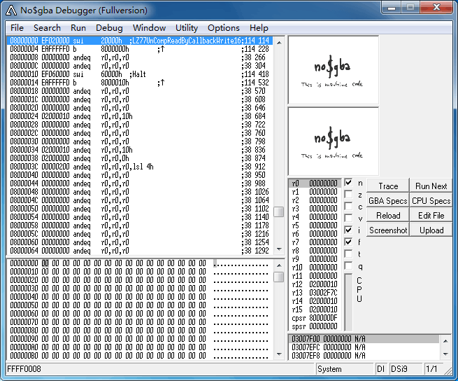
Task: Click the Reload button
Action: (x=388, y=216)
